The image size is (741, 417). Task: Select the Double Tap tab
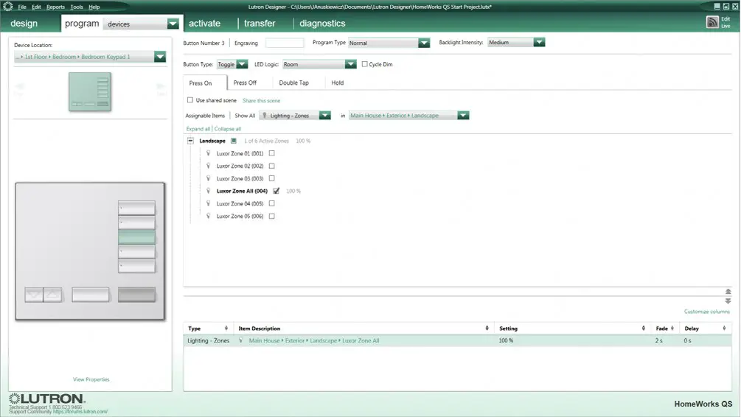point(294,83)
